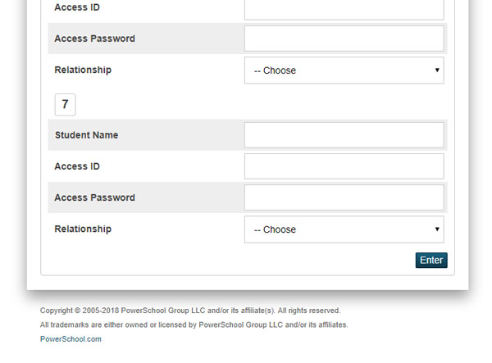Click the Access ID label in section 7
Screen dimensions: 492x363
click(x=77, y=166)
